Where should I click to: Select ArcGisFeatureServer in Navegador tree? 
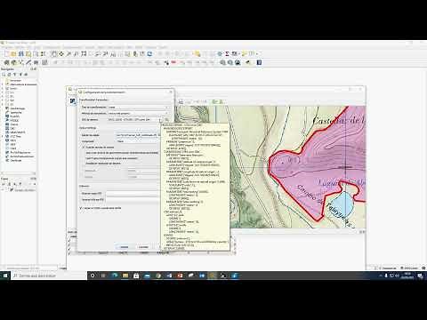point(20,156)
